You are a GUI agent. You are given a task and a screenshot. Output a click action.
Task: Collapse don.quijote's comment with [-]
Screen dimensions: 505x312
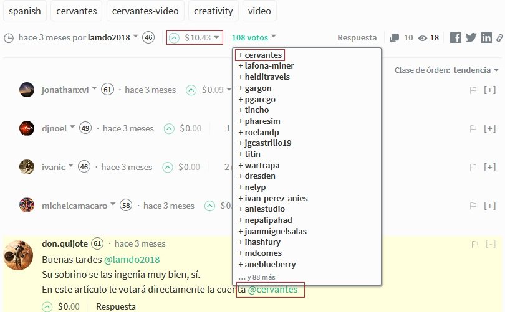tap(491, 244)
